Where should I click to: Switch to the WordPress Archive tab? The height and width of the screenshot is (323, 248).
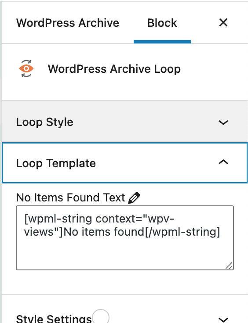(68, 23)
